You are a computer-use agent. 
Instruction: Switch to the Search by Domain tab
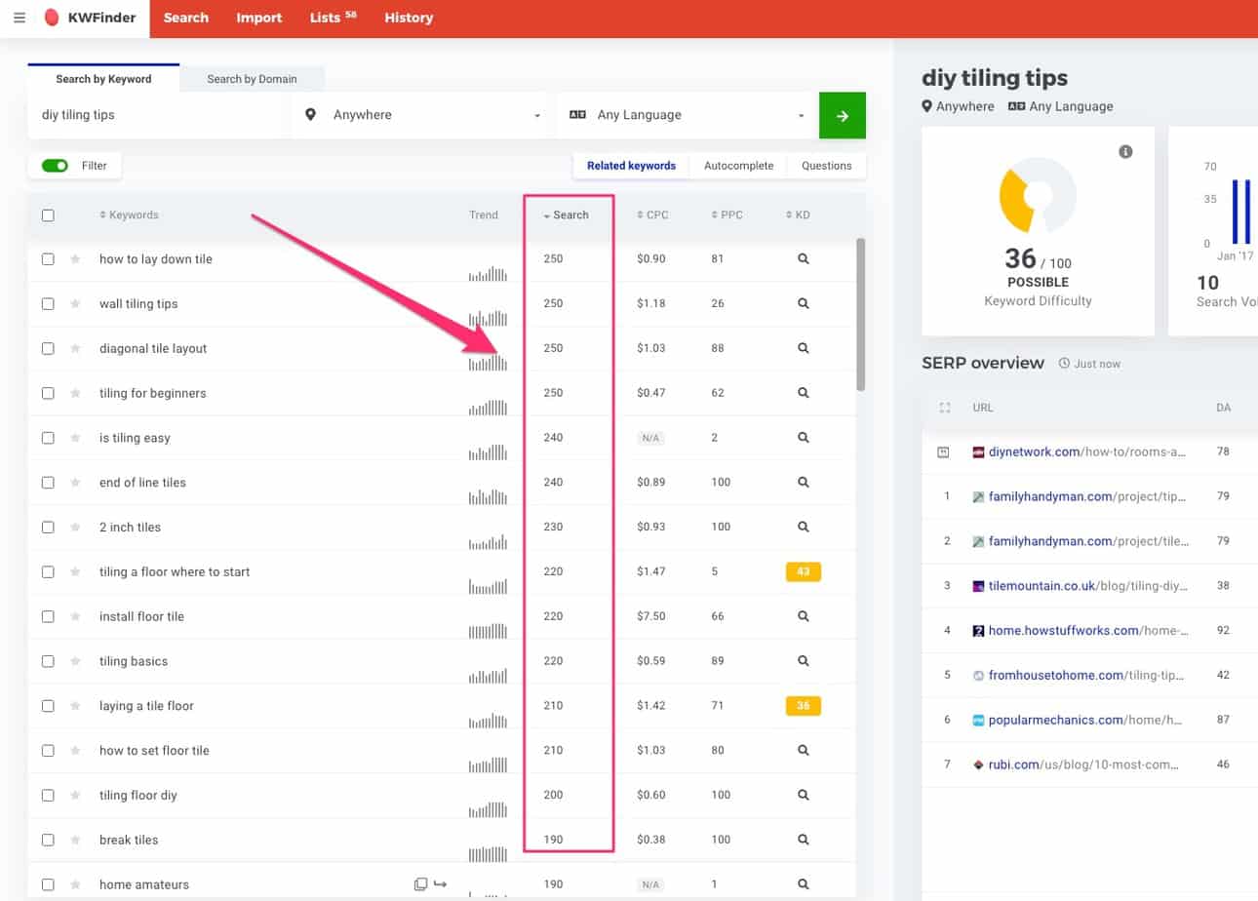[252, 79]
